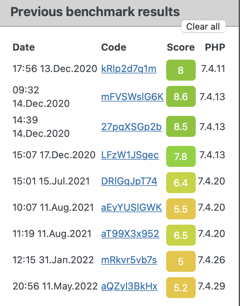Select the 7.8 score badge
240x306 pixels.
tap(181, 156)
